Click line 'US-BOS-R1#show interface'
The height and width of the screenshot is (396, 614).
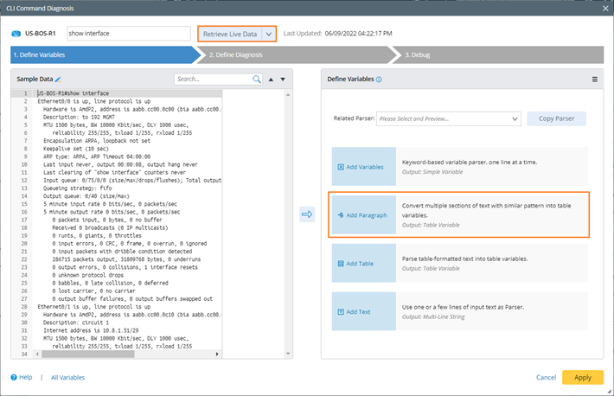pyautogui.click(x=74, y=93)
